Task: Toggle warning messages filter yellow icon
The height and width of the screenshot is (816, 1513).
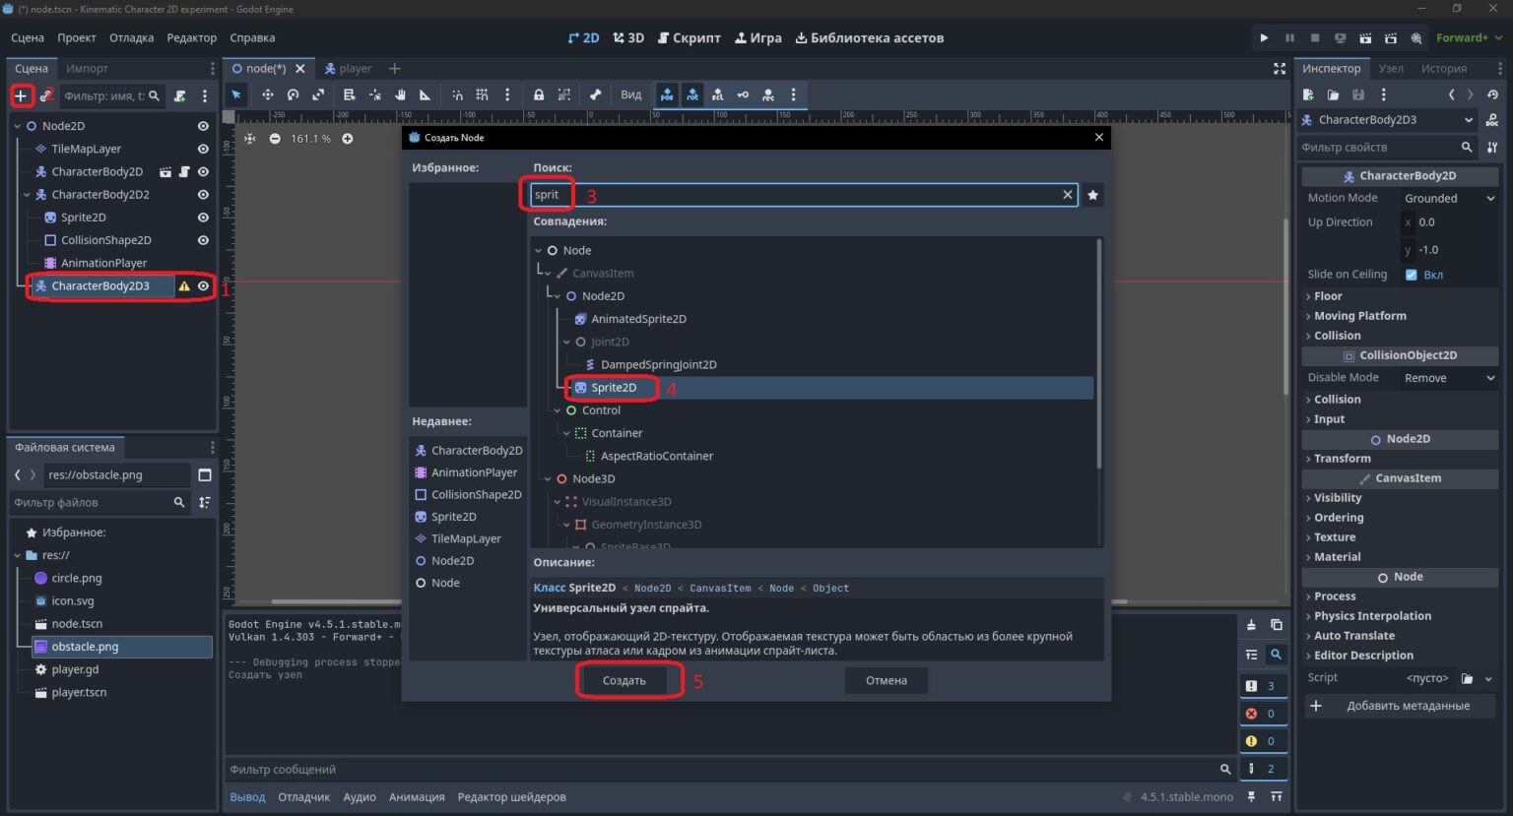Action: 1262,741
